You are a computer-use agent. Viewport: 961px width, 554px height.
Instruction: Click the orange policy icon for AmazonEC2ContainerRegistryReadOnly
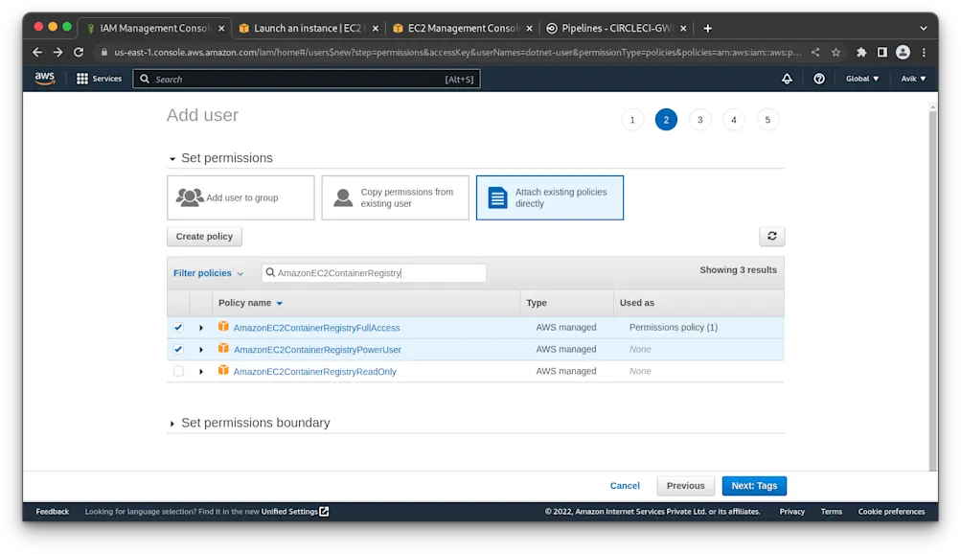coord(223,371)
